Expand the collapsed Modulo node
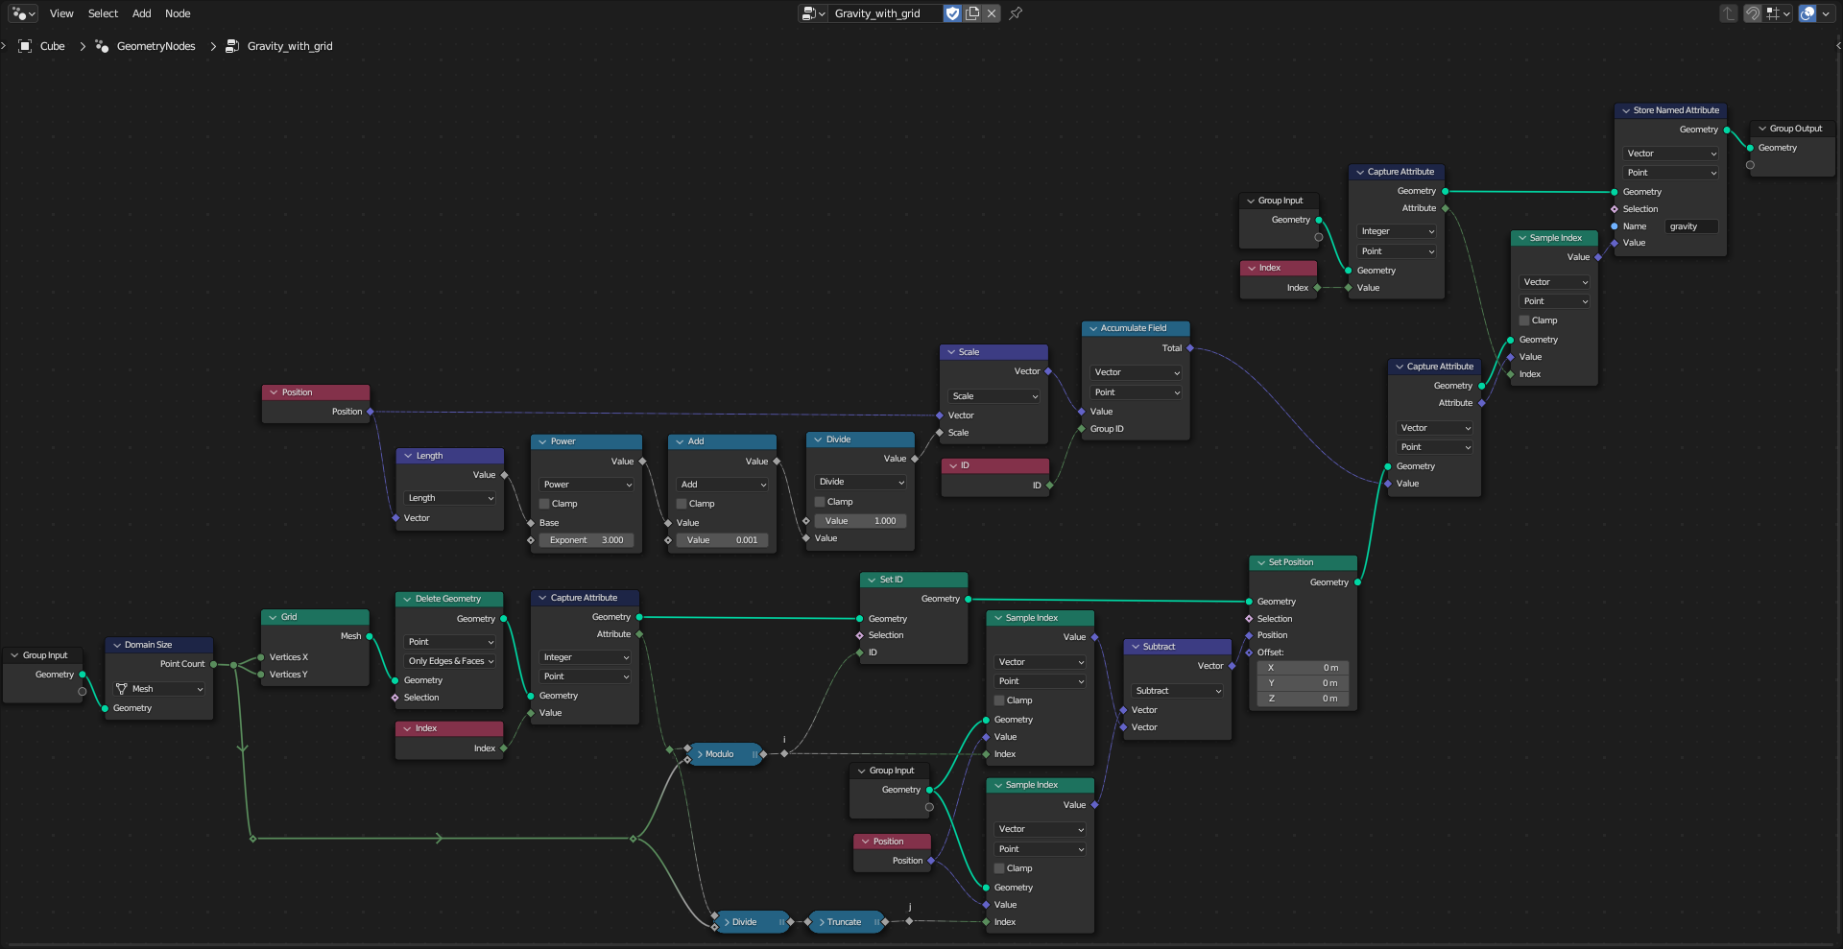1843x949 pixels. click(700, 754)
